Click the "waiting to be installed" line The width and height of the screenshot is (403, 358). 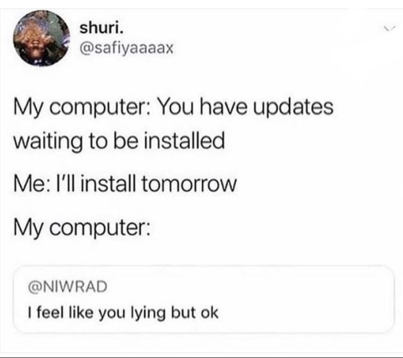(119, 141)
